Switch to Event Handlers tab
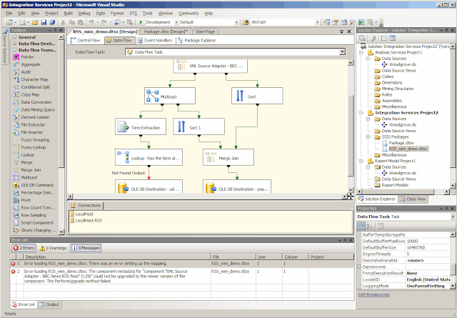This screenshot has width=457, height=318. pos(155,40)
